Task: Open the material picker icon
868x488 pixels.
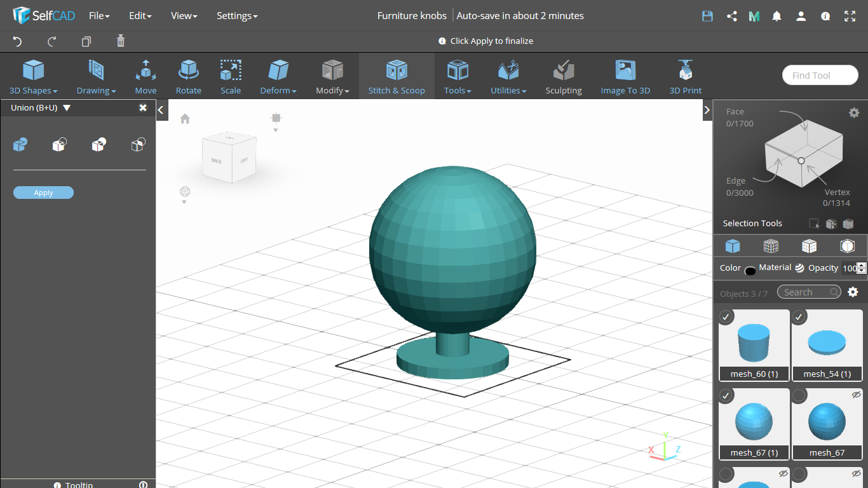Action: click(799, 268)
